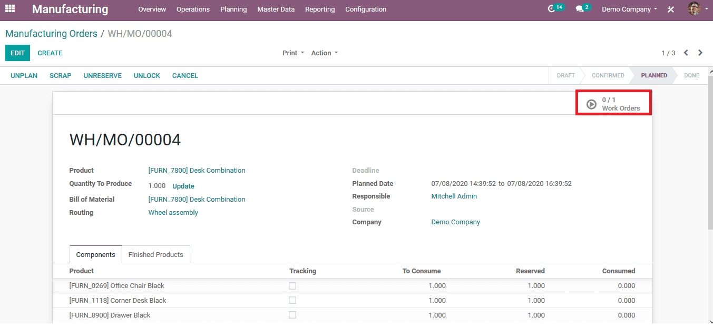Select the Office Chair Black component row
Viewport: 713px width, 327px height.
pos(352,286)
